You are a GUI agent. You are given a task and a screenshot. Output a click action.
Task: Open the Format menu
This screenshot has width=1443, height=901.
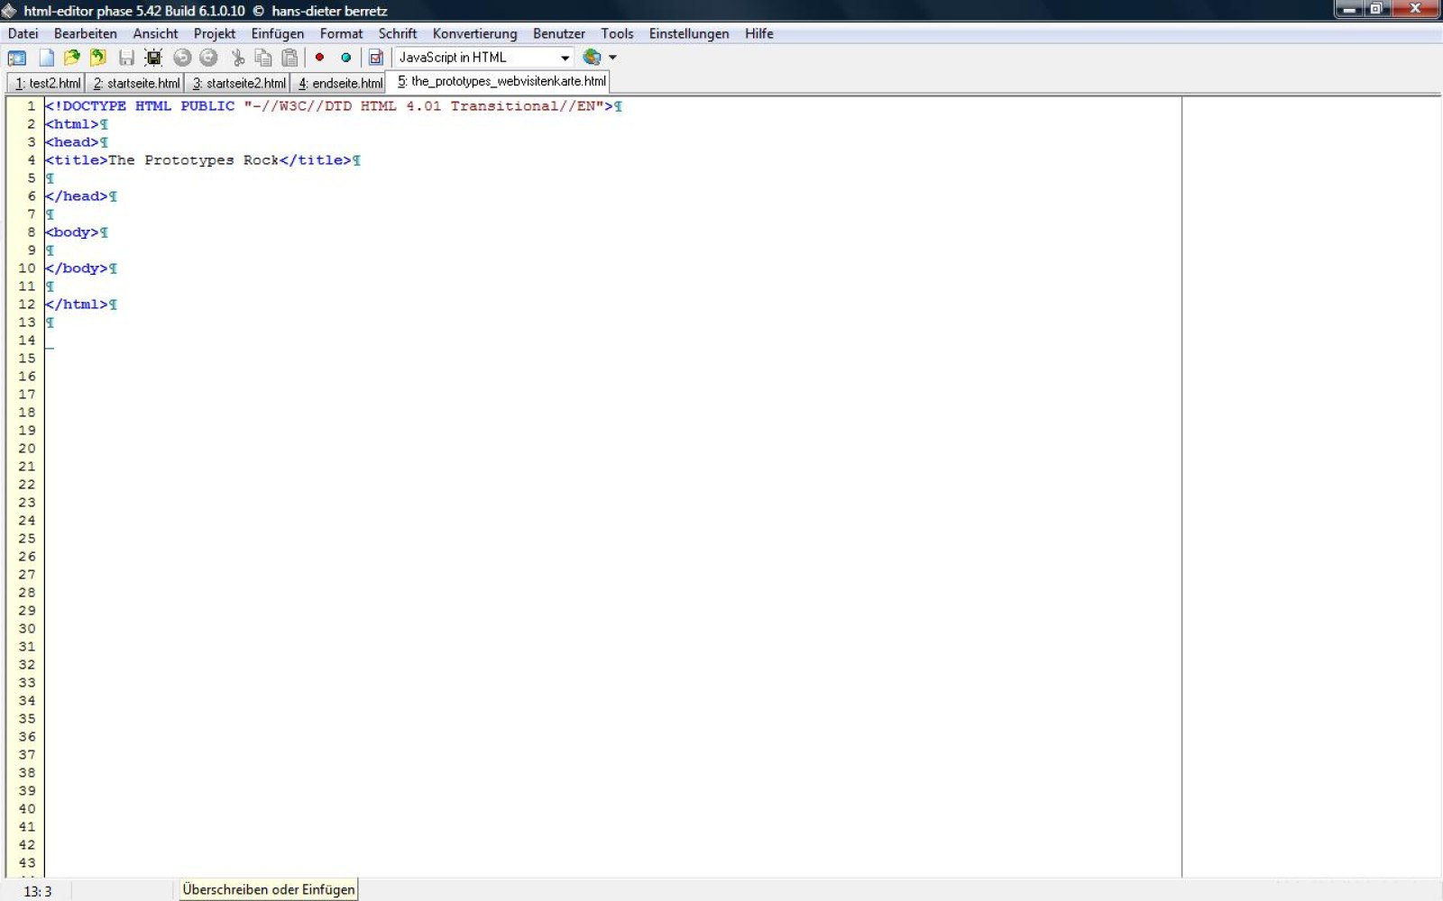(341, 33)
